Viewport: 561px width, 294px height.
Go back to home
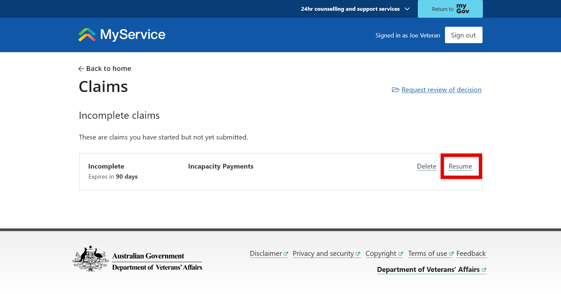point(105,69)
